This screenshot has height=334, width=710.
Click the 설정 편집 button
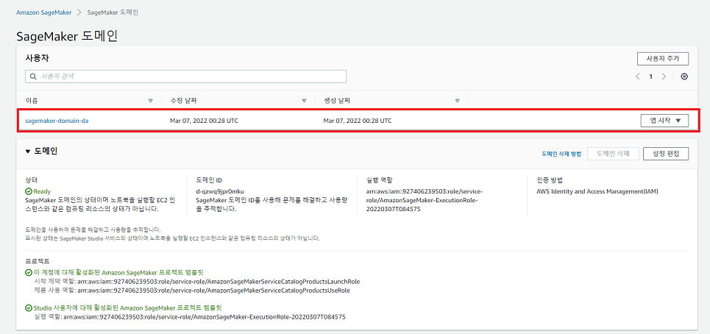(666, 154)
